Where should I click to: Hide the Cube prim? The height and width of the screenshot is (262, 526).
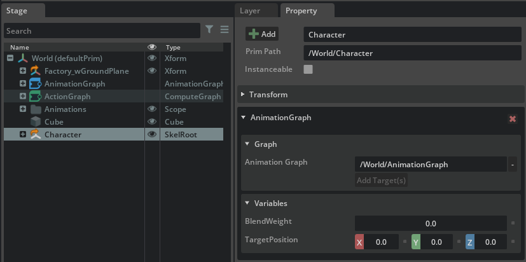152,121
